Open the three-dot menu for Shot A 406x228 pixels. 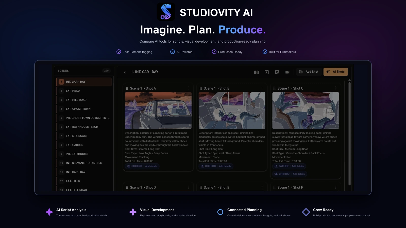(188, 88)
